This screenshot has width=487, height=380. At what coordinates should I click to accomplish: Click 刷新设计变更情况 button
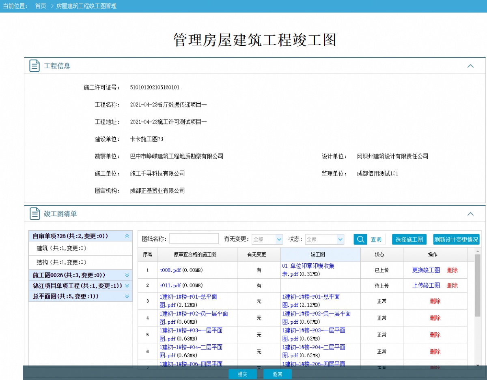tap(456, 239)
